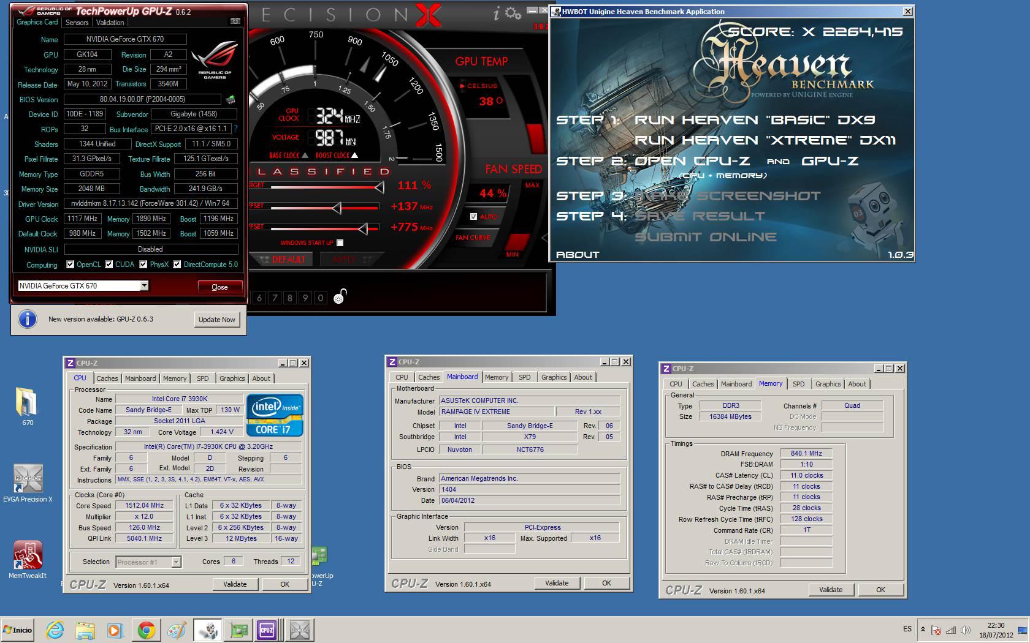This screenshot has width=1030, height=643.
Task: Open Windows Media Player from taskbar
Action: tap(115, 630)
